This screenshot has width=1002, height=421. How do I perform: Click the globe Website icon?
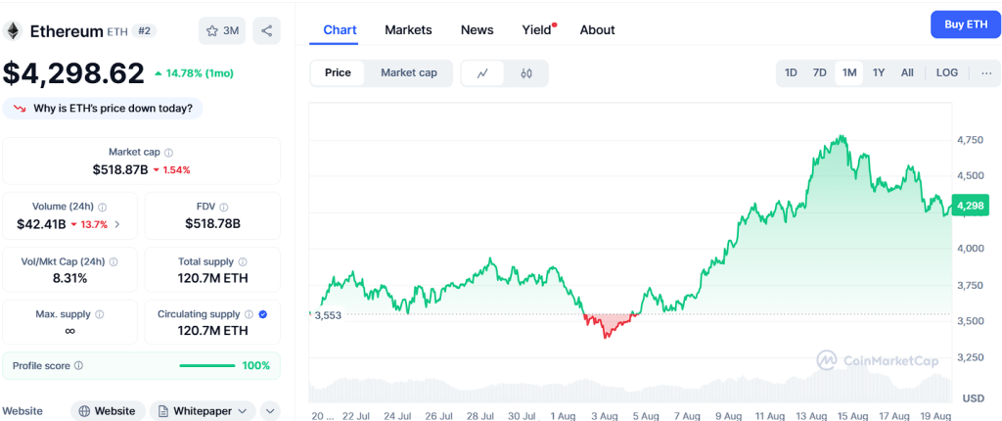[84, 411]
